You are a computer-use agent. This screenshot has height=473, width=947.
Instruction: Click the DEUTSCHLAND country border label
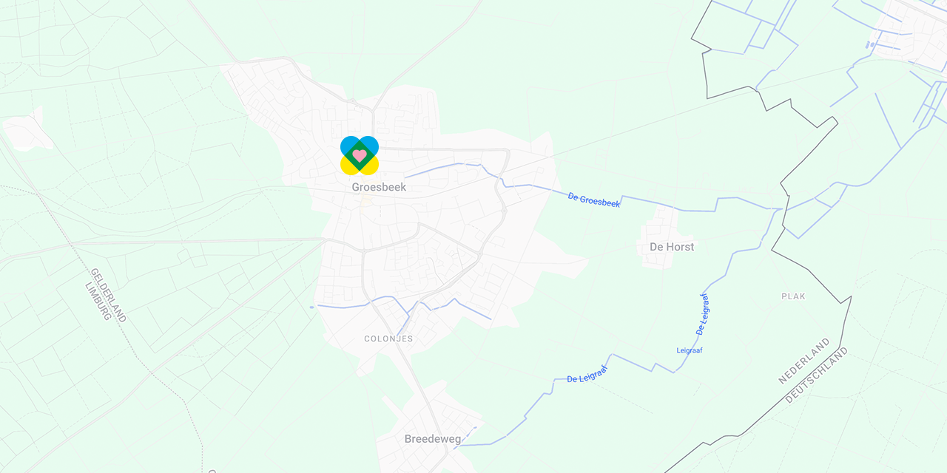tap(817, 375)
